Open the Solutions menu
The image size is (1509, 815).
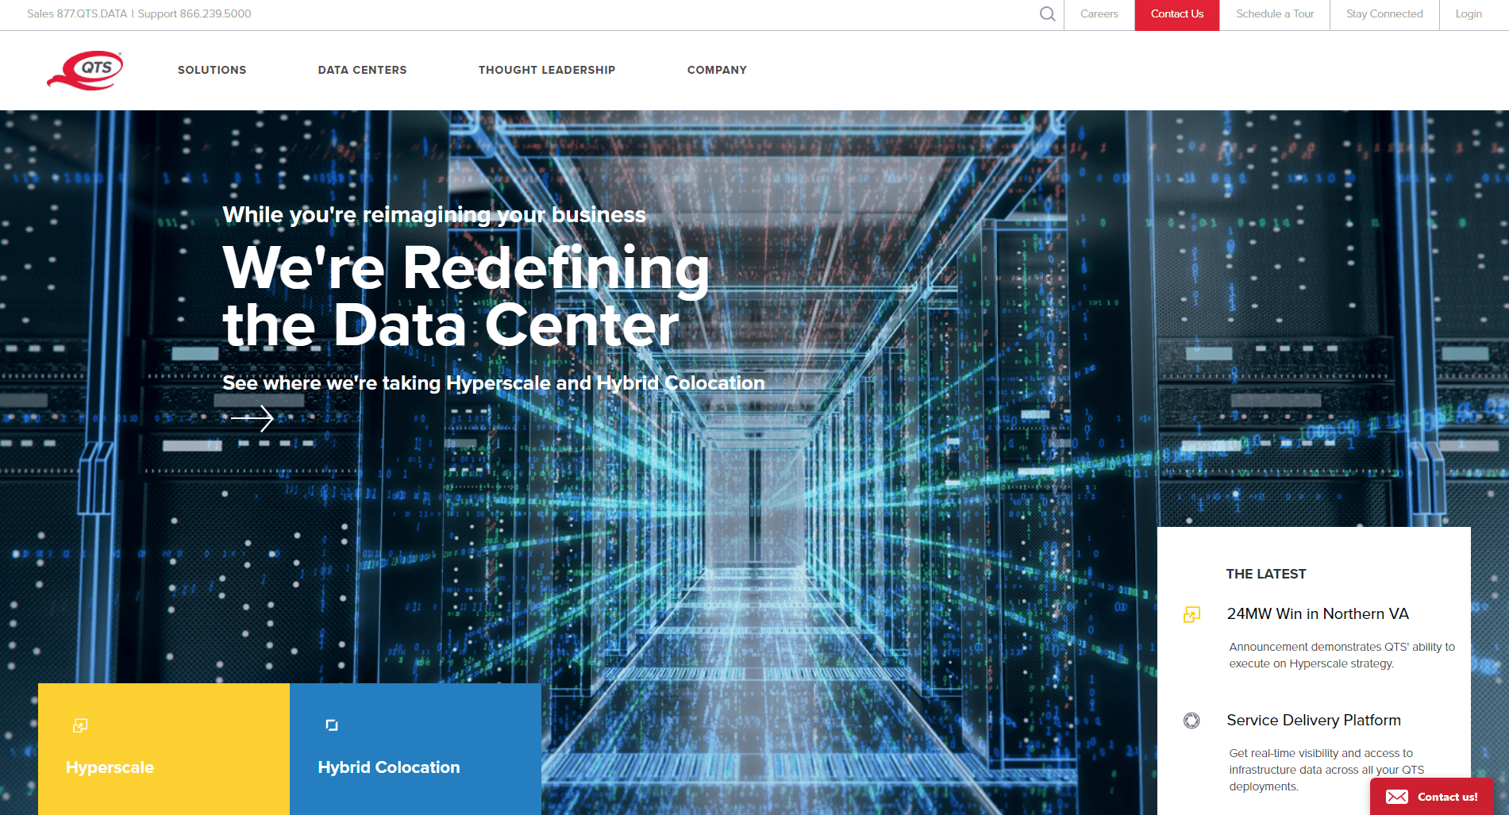212,70
